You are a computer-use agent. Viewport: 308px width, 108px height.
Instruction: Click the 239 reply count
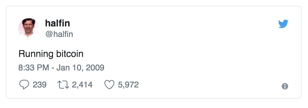[x=40, y=85]
